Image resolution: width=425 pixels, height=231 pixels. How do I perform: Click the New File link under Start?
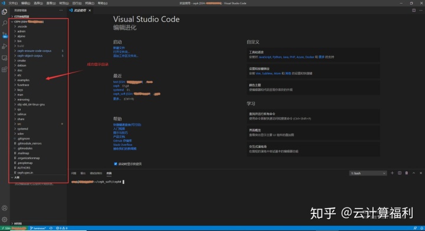(119, 48)
